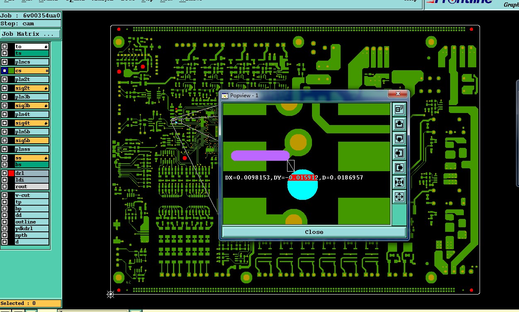Open the Job Matrix button
The height and width of the screenshot is (312, 519).
pos(30,34)
